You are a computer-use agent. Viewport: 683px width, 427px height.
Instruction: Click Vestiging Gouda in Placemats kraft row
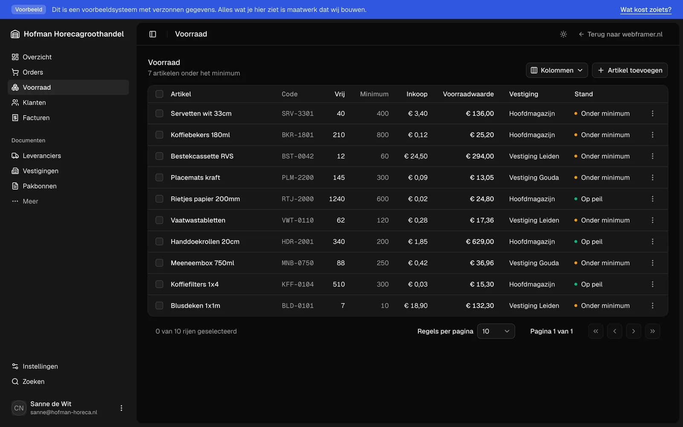coord(534,178)
